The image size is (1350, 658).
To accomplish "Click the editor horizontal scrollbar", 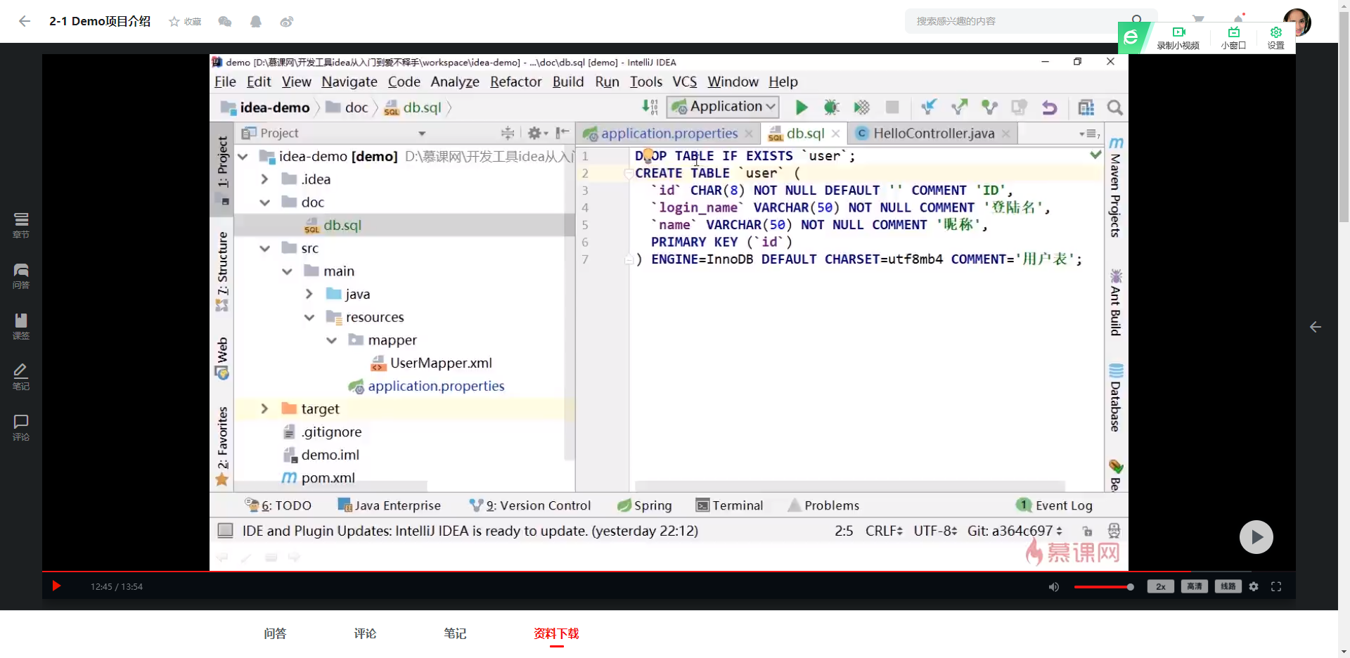I will click(x=849, y=486).
